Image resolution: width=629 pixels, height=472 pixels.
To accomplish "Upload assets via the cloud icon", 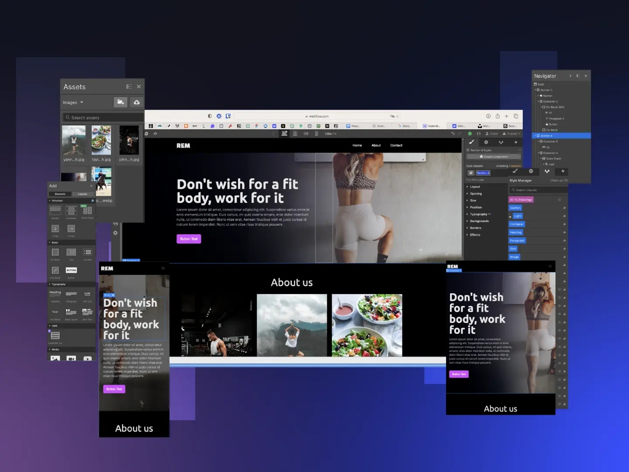I will [137, 102].
